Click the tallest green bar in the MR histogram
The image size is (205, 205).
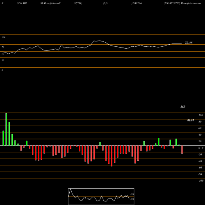click(x=6, y=129)
